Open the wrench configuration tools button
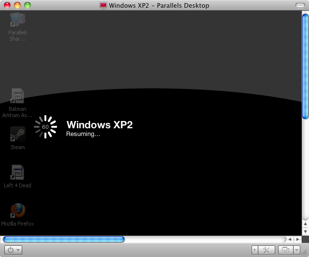This screenshot has width=309, height=257. (x=266, y=250)
